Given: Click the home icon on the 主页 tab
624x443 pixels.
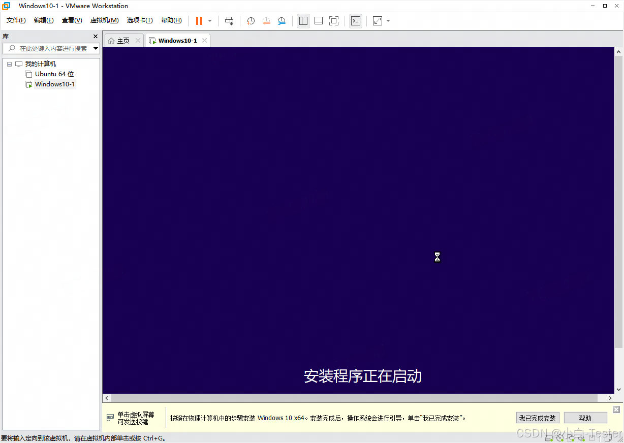Looking at the screenshot, I should click(111, 41).
